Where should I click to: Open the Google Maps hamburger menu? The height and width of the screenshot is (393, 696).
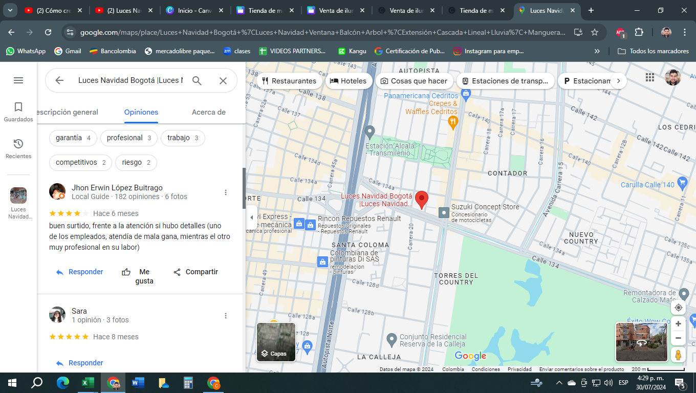[x=18, y=80]
